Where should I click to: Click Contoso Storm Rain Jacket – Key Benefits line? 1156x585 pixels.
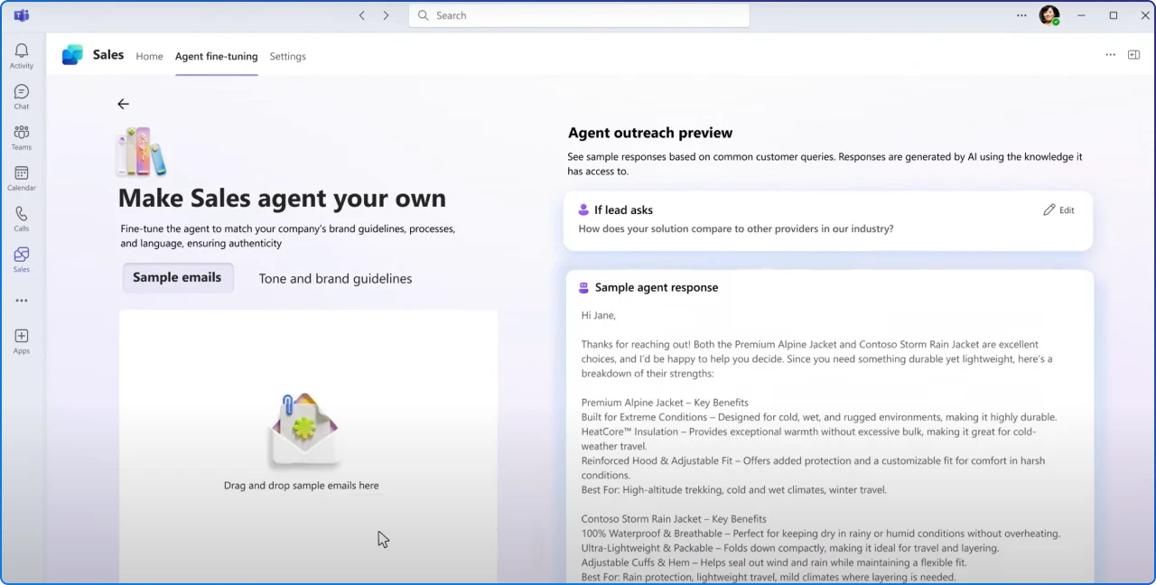pos(674,519)
